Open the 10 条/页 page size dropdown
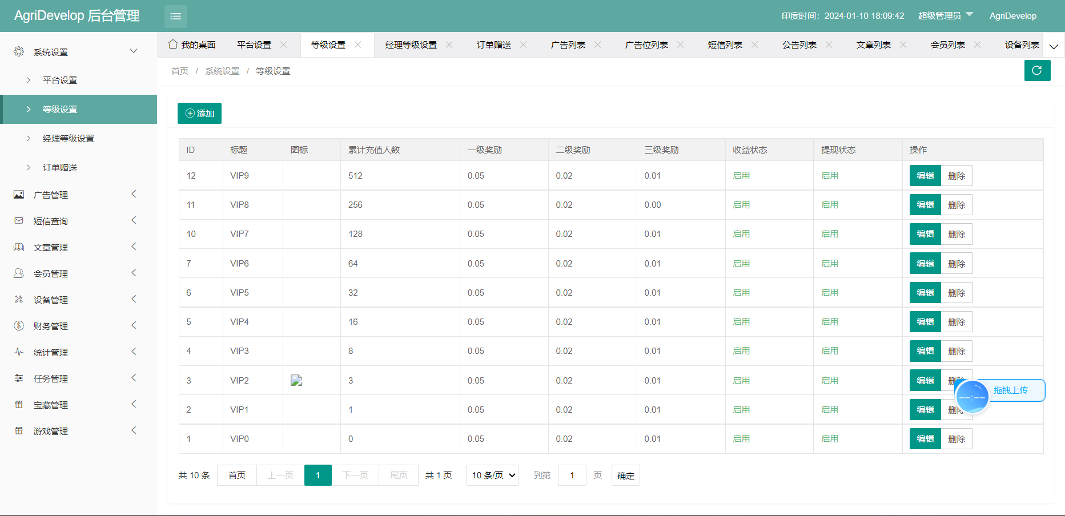Viewport: 1065px width, 516px height. click(x=493, y=475)
